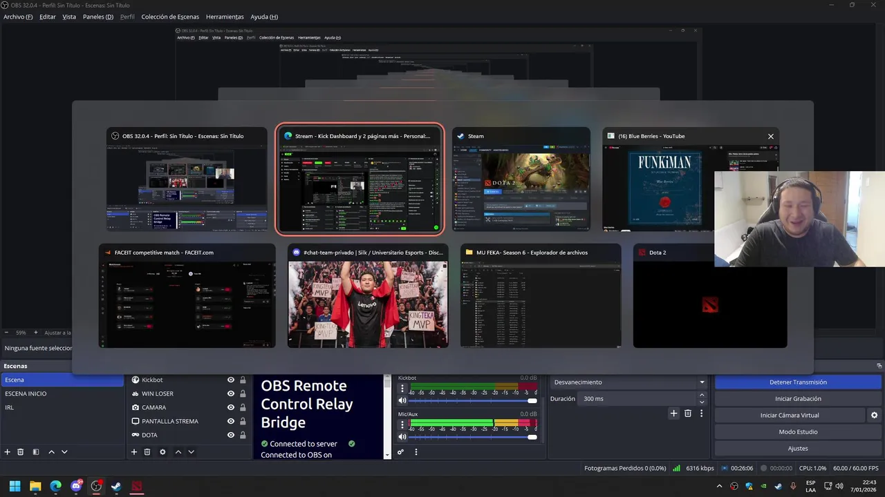This screenshot has width=885, height=497.
Task: Remove transition with trash icon
Action: point(688,413)
